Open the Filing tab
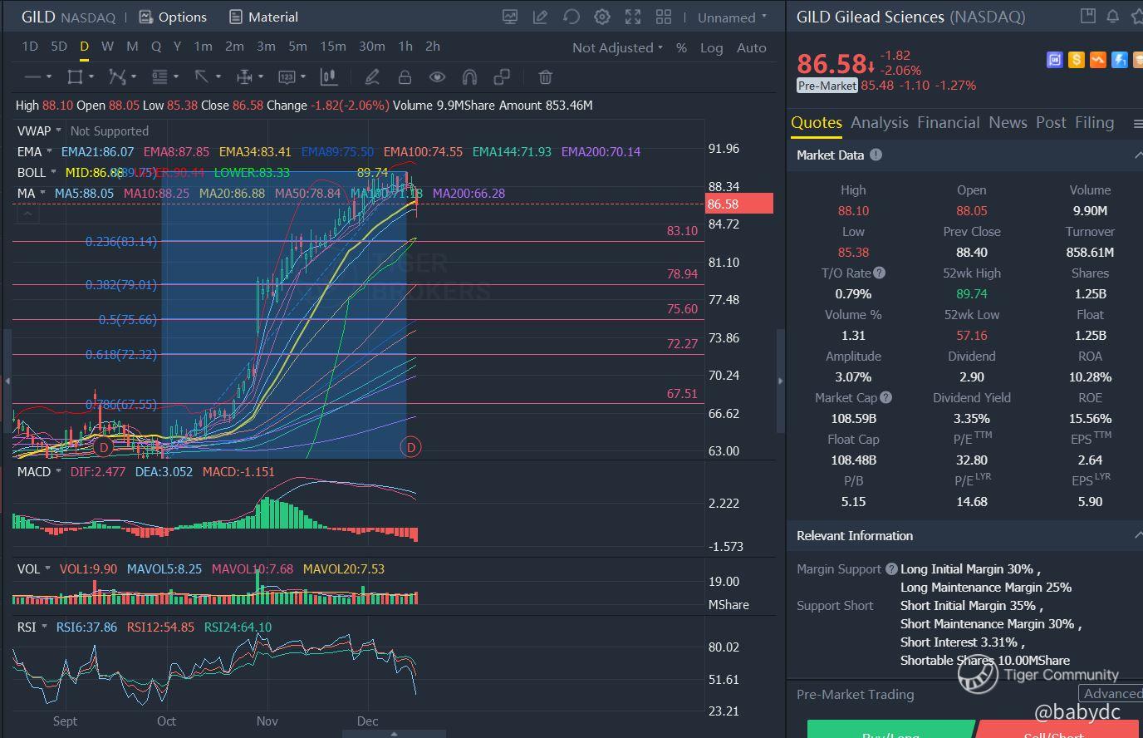Viewport: 1143px width, 738px height. 1094,123
